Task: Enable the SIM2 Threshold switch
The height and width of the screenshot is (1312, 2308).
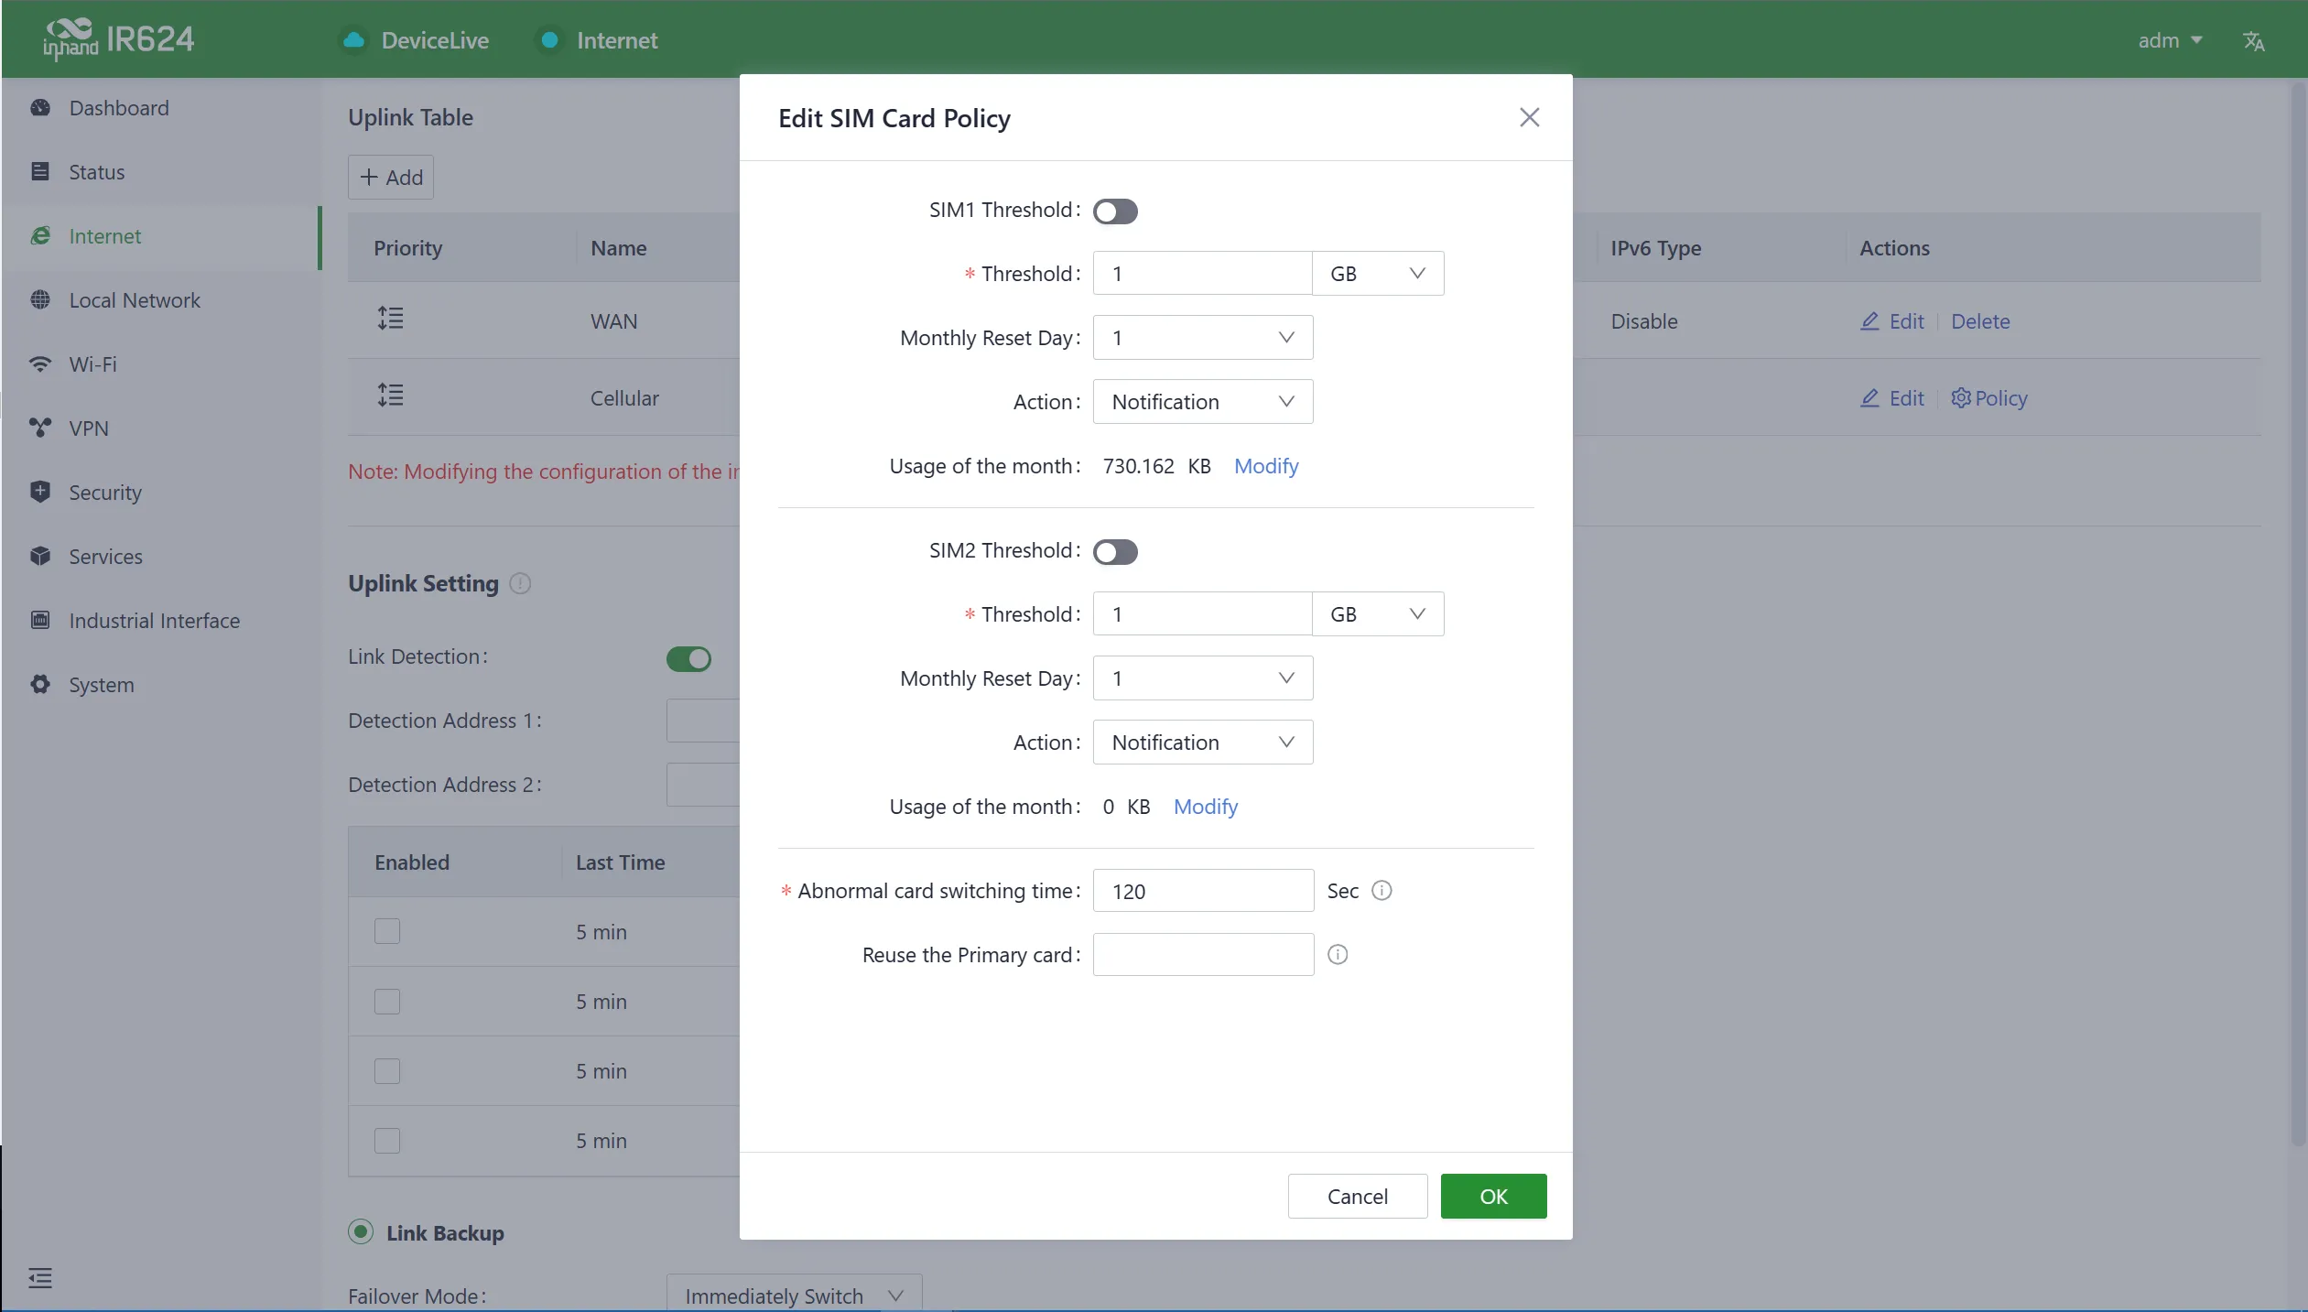Action: point(1115,552)
